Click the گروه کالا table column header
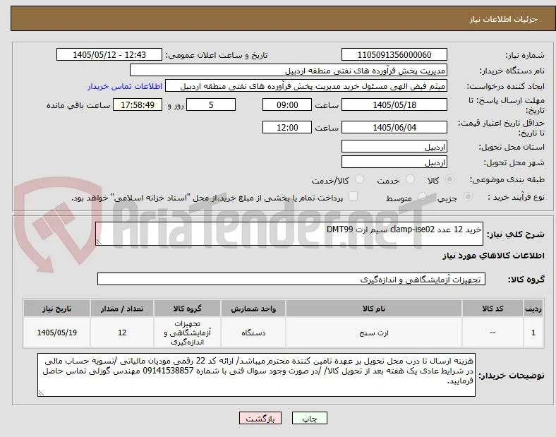This screenshot has width=556, height=437. (187, 309)
